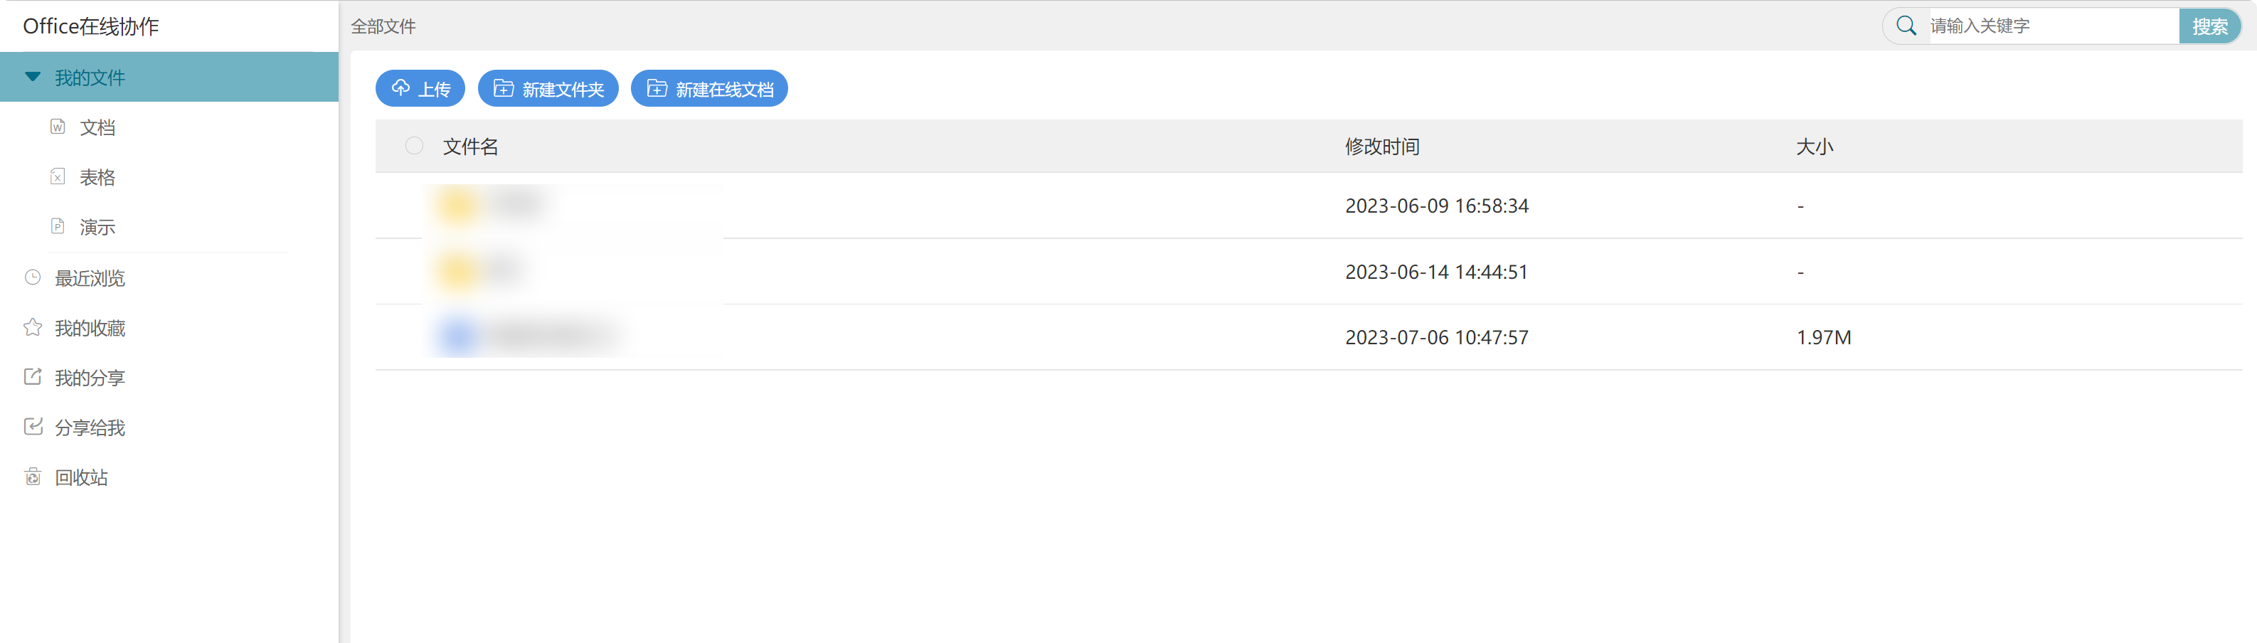2257x643 pixels.
Task: Create a new online document via 新建在线文档
Action: pos(710,88)
